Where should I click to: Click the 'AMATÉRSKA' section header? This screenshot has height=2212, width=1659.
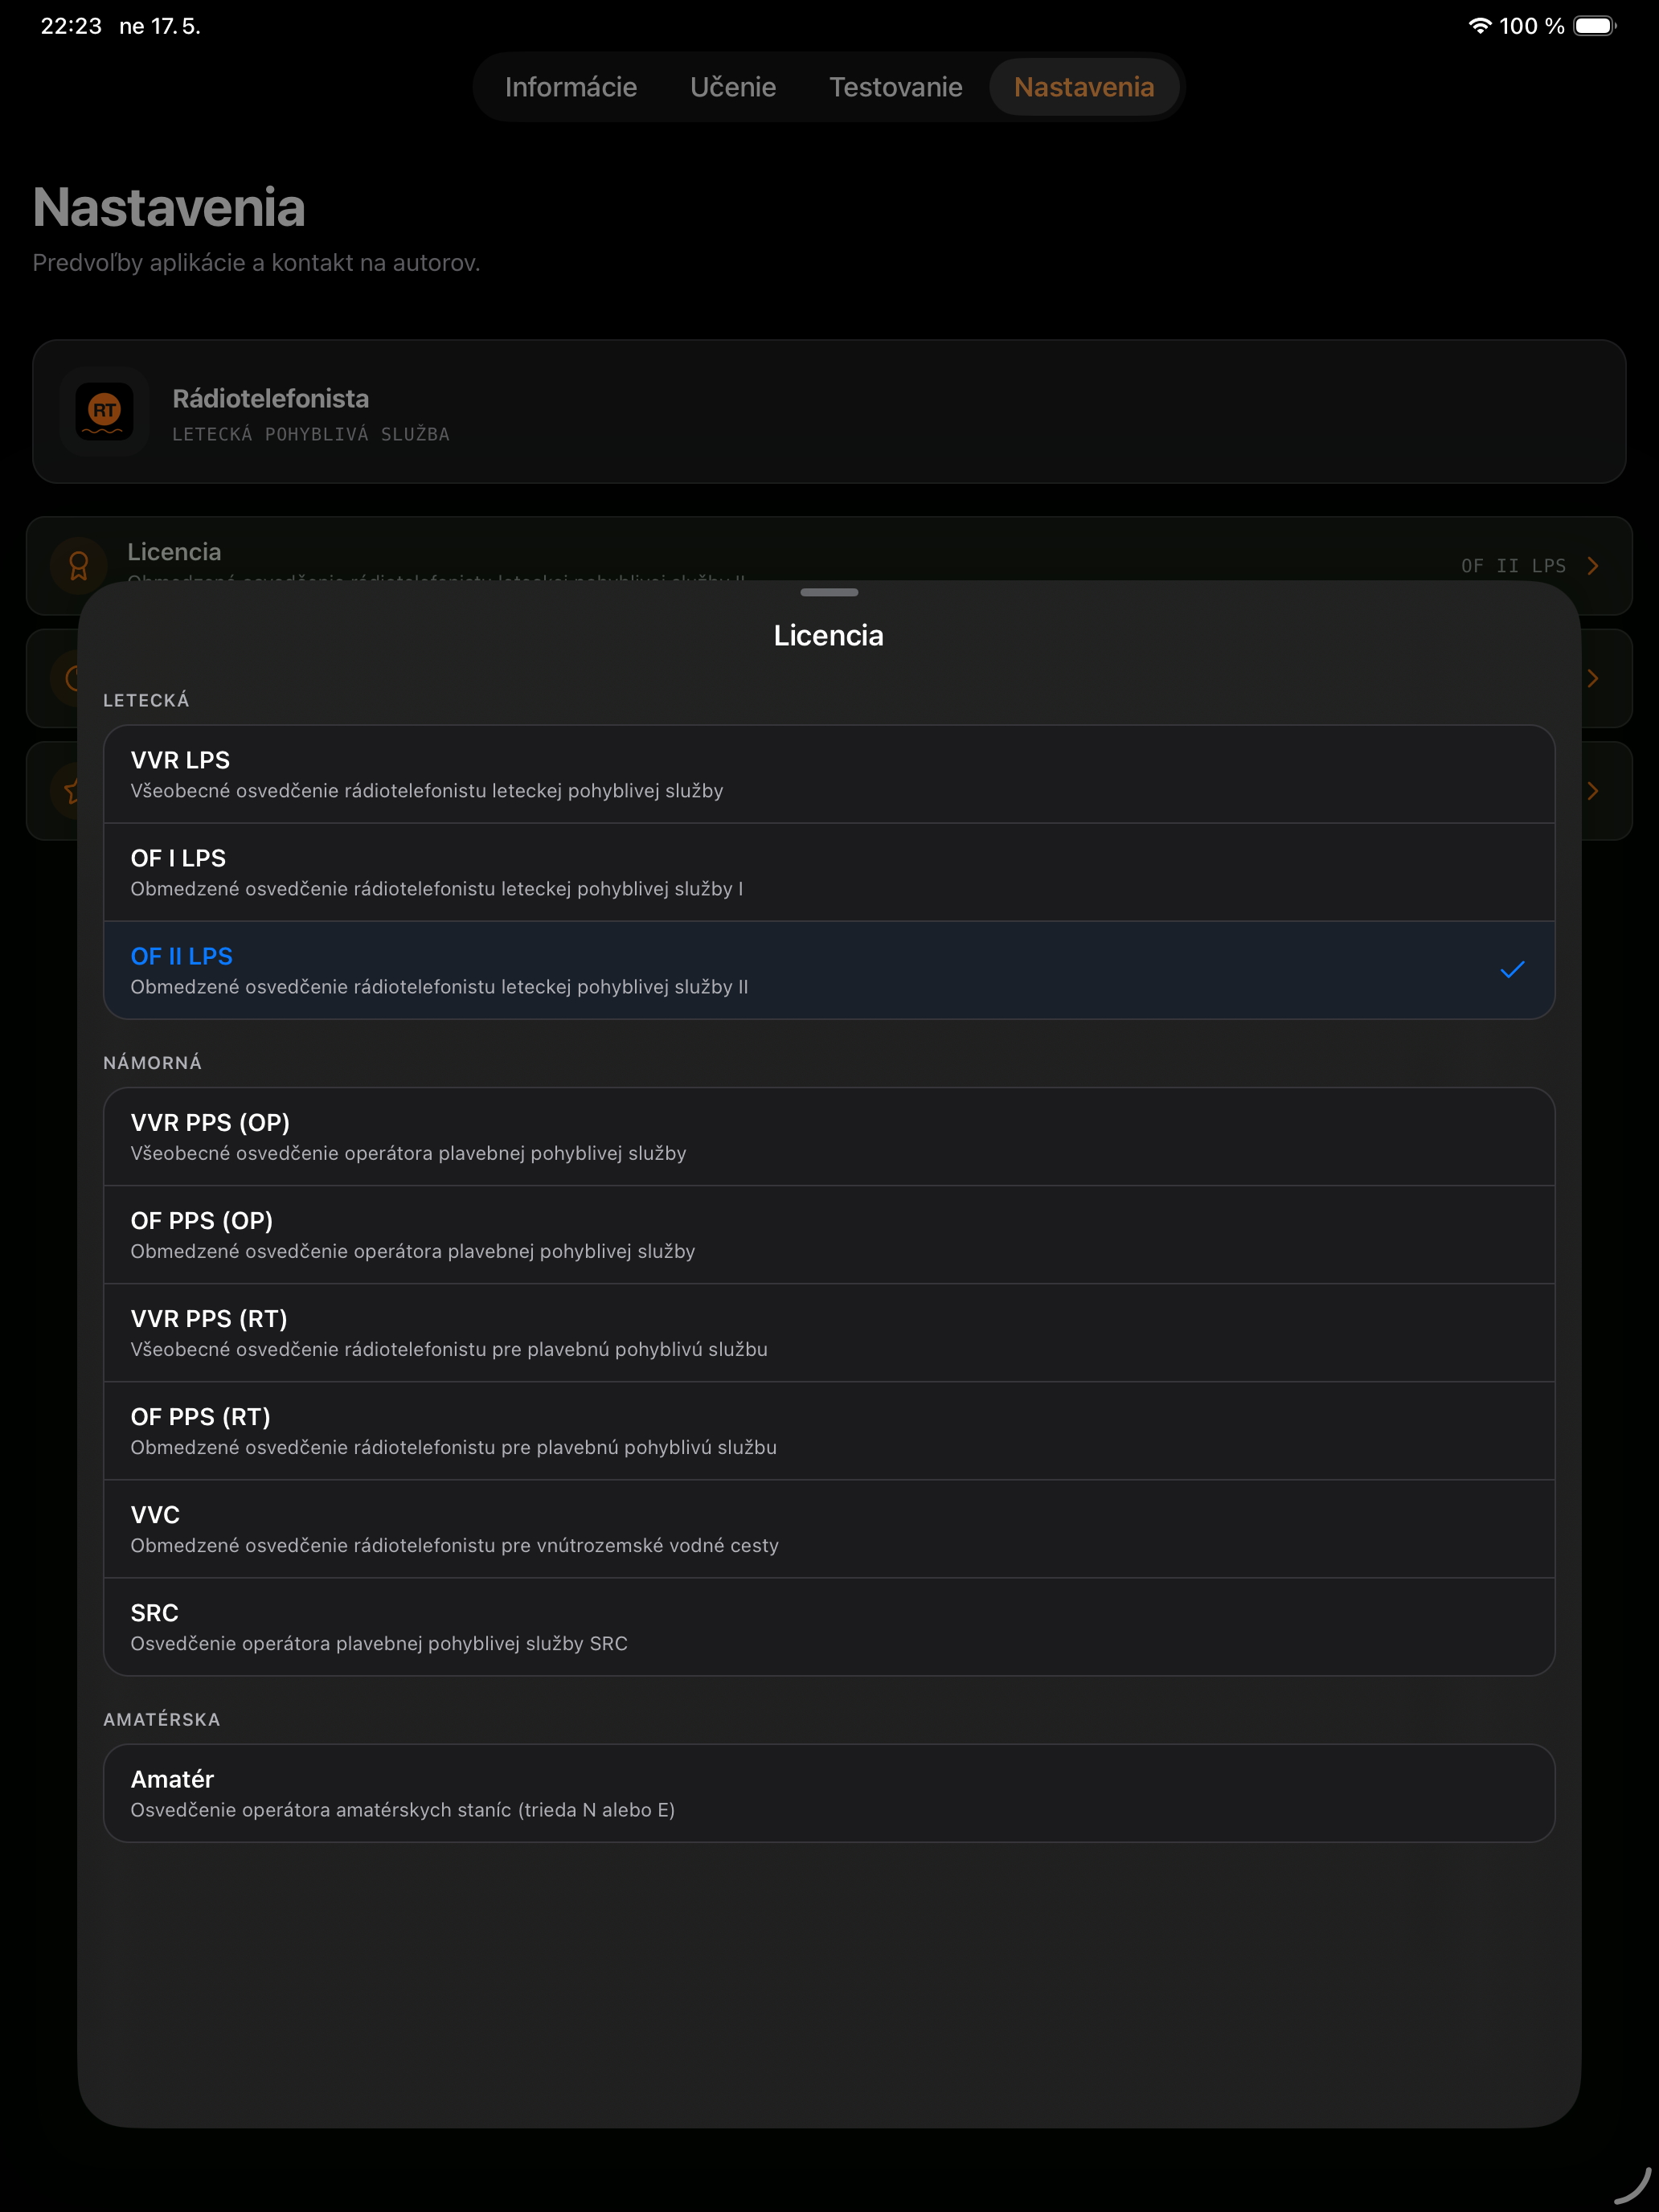[x=161, y=1720]
